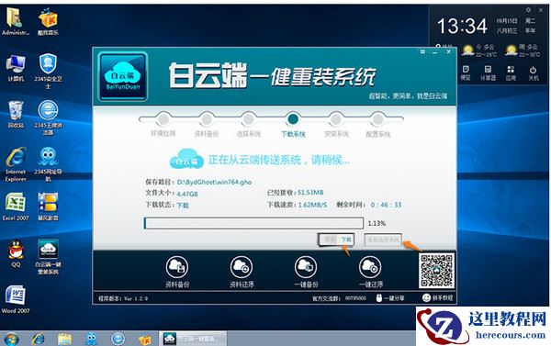Image resolution: width=551 pixels, height=346 pixels.
Task: Open the 一键分享 share option
Action: (390, 298)
